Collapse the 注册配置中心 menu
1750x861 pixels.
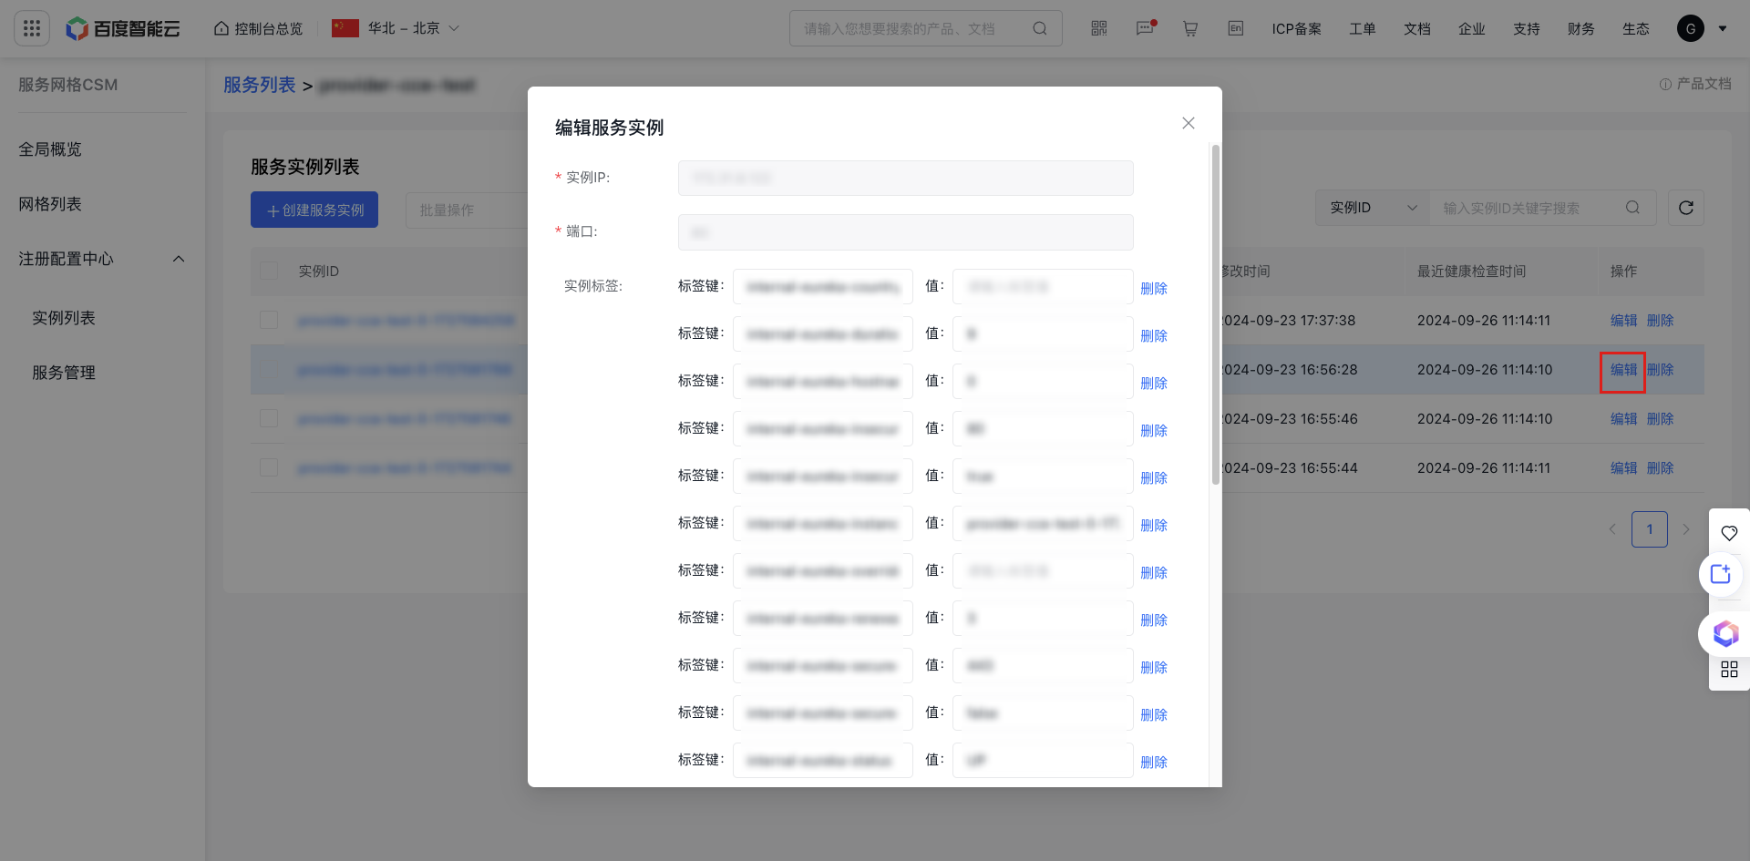coord(179,259)
